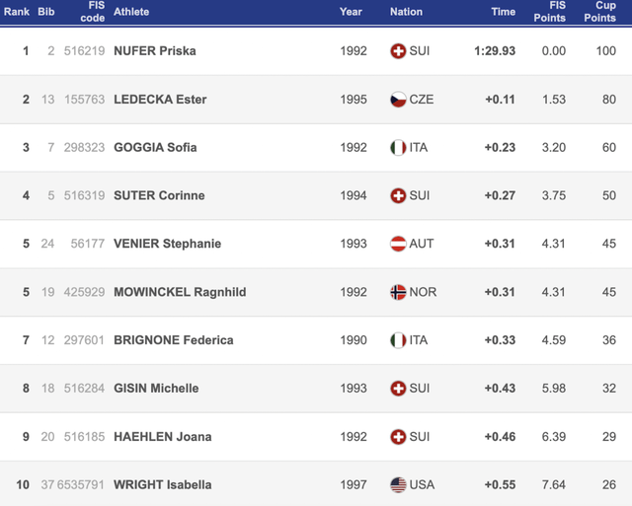
Task: Click the Norwegian flag icon for MOWINCKEL Ragnhild
Action: [398, 292]
